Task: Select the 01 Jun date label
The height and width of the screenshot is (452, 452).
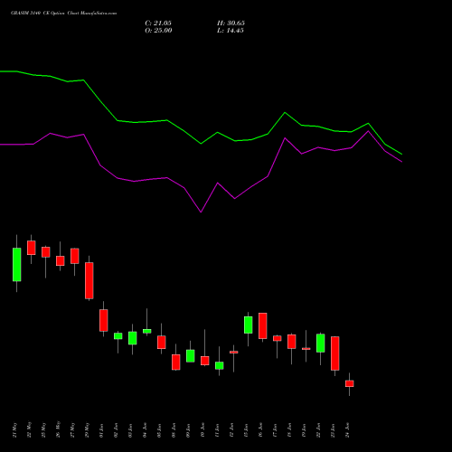Action: point(102,430)
